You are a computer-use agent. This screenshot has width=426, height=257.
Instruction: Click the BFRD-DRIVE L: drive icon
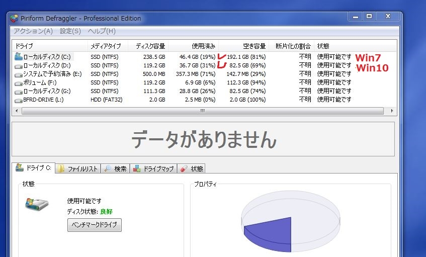pos(19,101)
